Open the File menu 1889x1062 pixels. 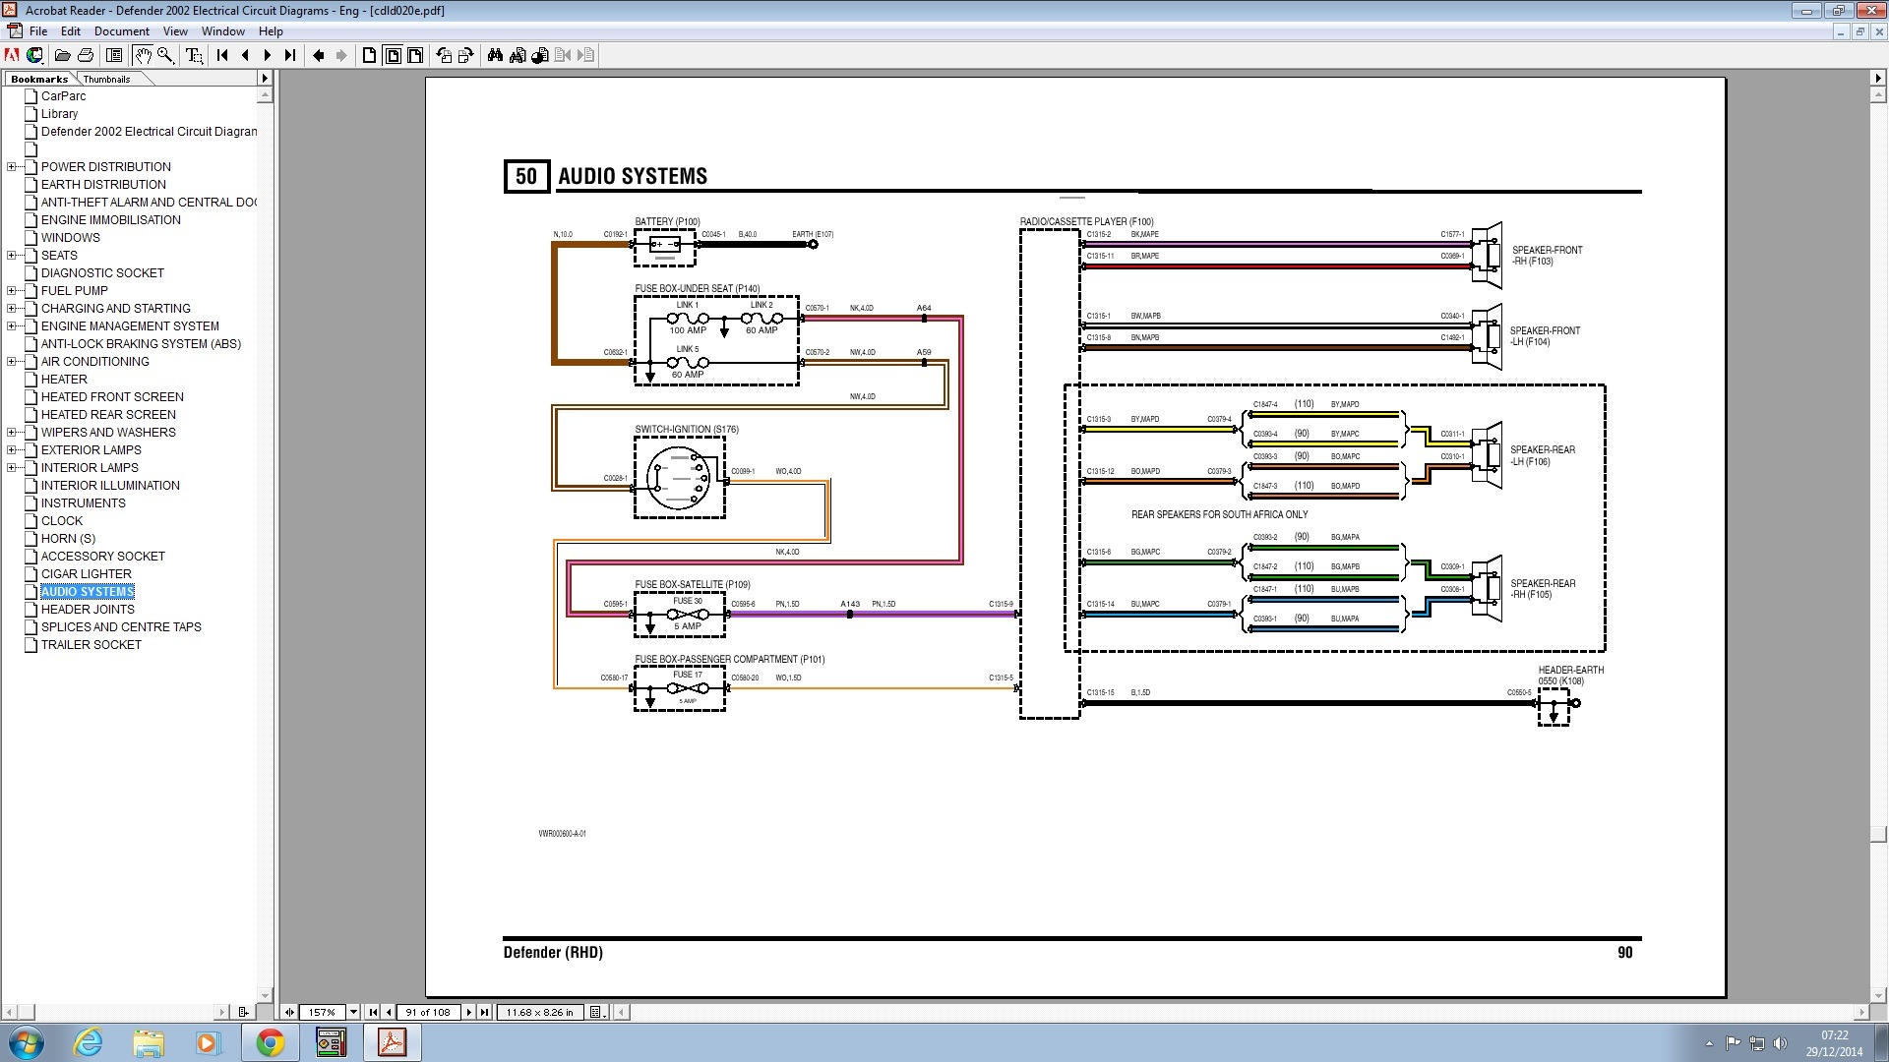pyautogui.click(x=38, y=31)
